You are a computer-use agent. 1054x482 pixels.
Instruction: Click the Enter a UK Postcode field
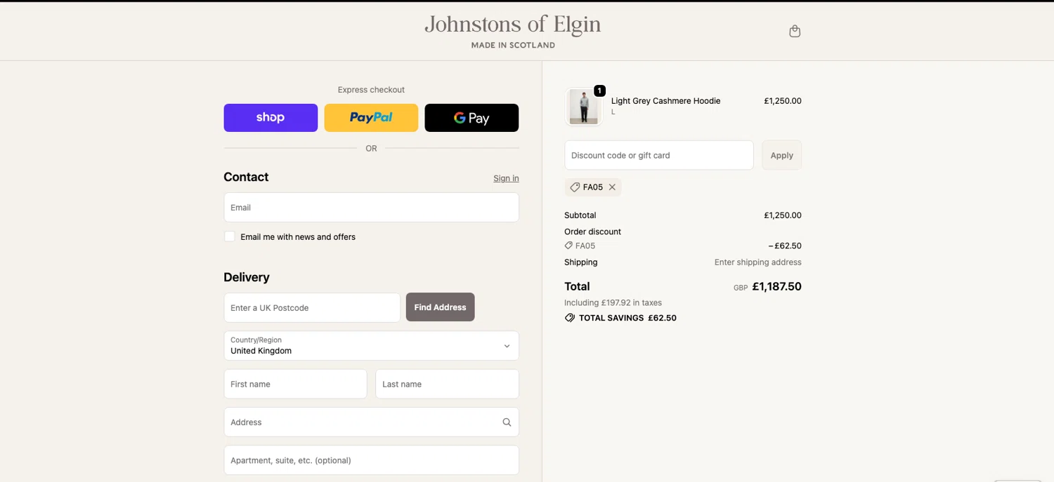312,307
